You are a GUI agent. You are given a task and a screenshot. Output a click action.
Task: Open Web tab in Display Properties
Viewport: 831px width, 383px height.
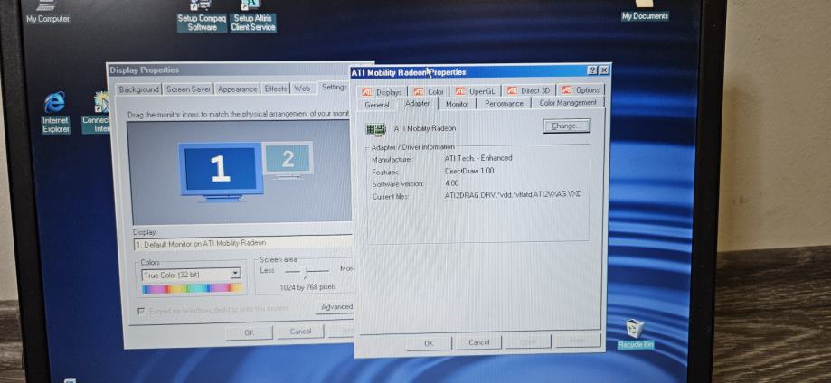[x=302, y=89]
